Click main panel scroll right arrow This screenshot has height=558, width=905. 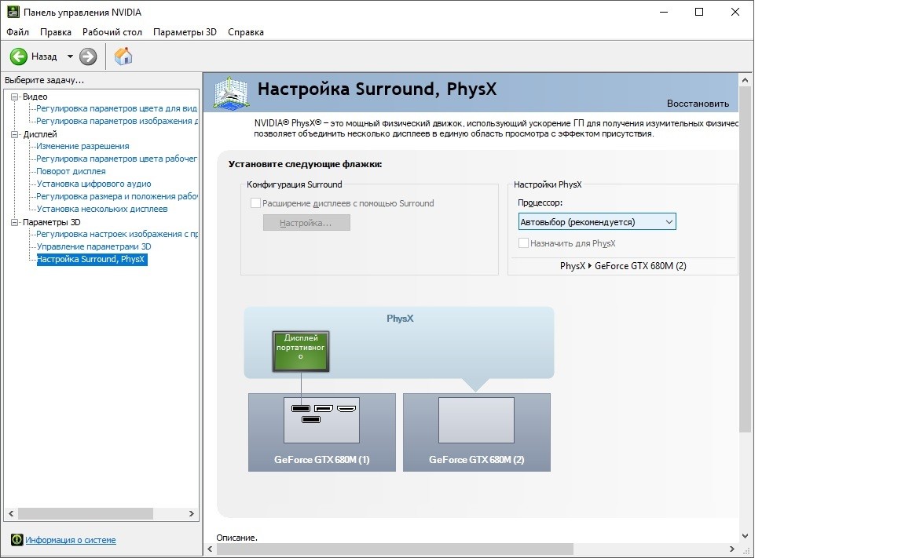pyautogui.click(x=732, y=549)
